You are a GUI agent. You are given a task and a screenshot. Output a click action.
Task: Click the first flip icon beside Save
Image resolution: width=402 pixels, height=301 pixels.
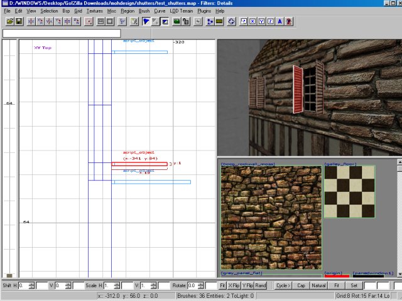coord(31,22)
